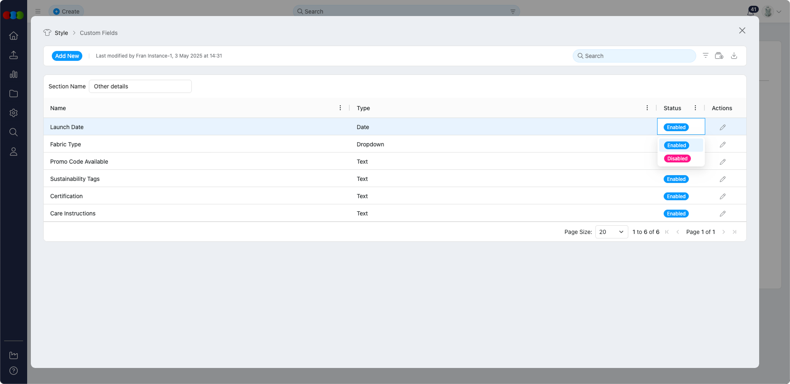
Task: Open the Page Size dropdown
Action: [611, 232]
